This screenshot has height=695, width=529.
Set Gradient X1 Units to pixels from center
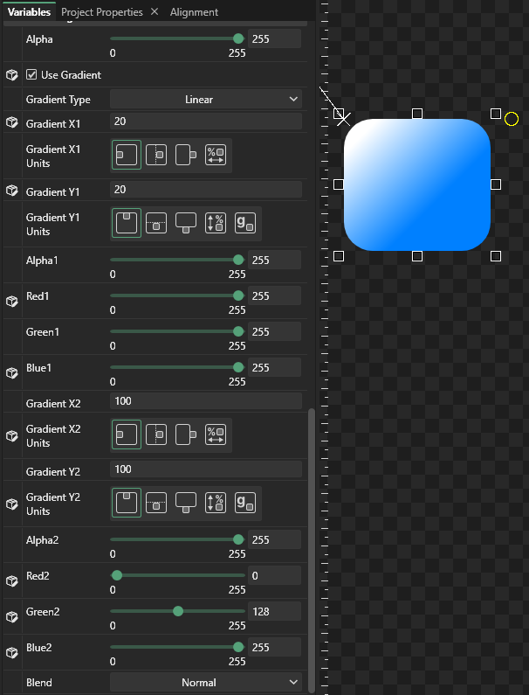click(x=156, y=156)
